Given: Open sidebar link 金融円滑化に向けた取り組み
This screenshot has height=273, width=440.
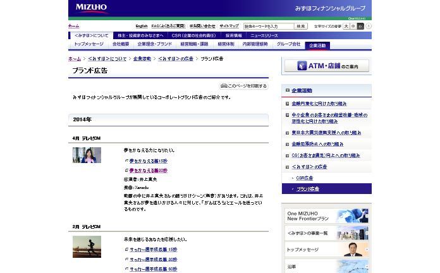Looking at the screenshot, I should click(319, 104).
